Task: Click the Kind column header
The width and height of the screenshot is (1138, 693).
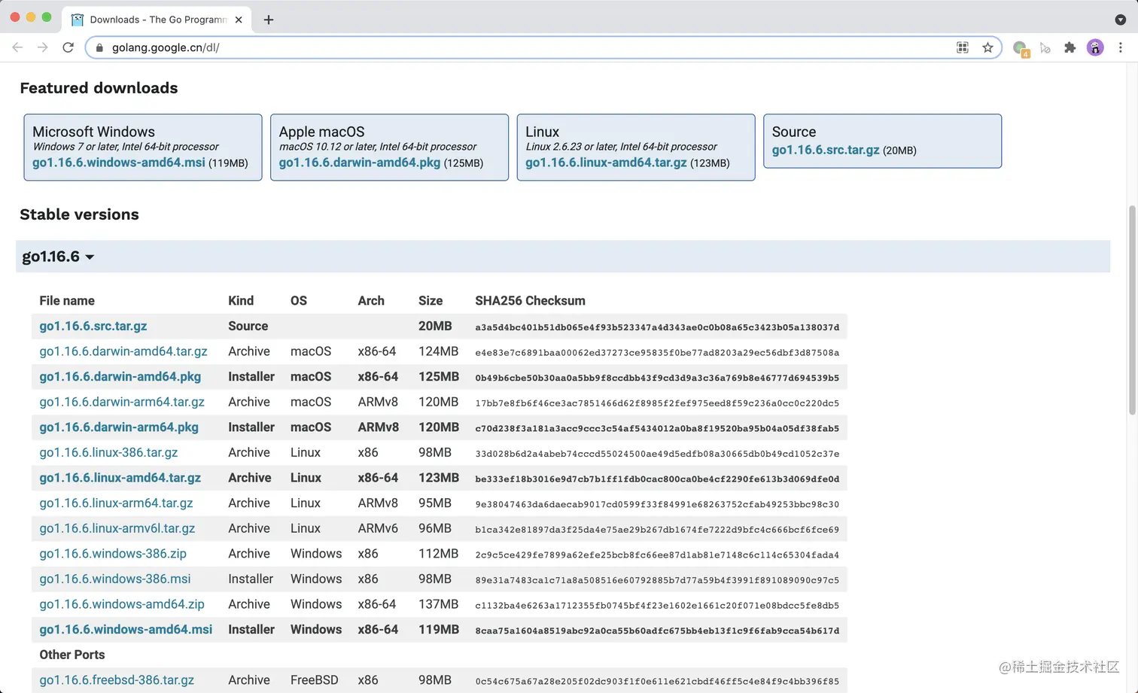Action: (241, 301)
